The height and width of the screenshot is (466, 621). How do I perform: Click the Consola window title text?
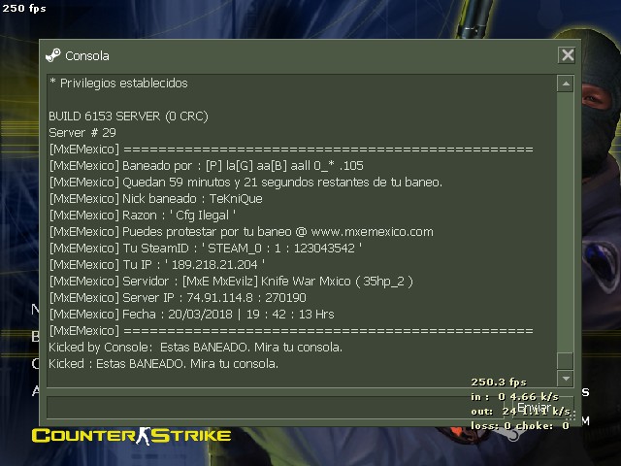(x=87, y=56)
